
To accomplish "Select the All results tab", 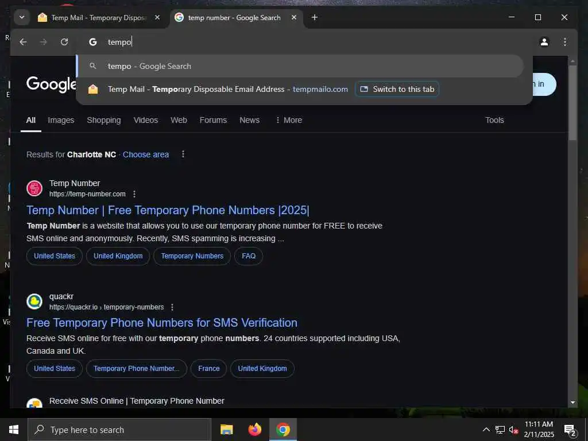I will (31, 120).
